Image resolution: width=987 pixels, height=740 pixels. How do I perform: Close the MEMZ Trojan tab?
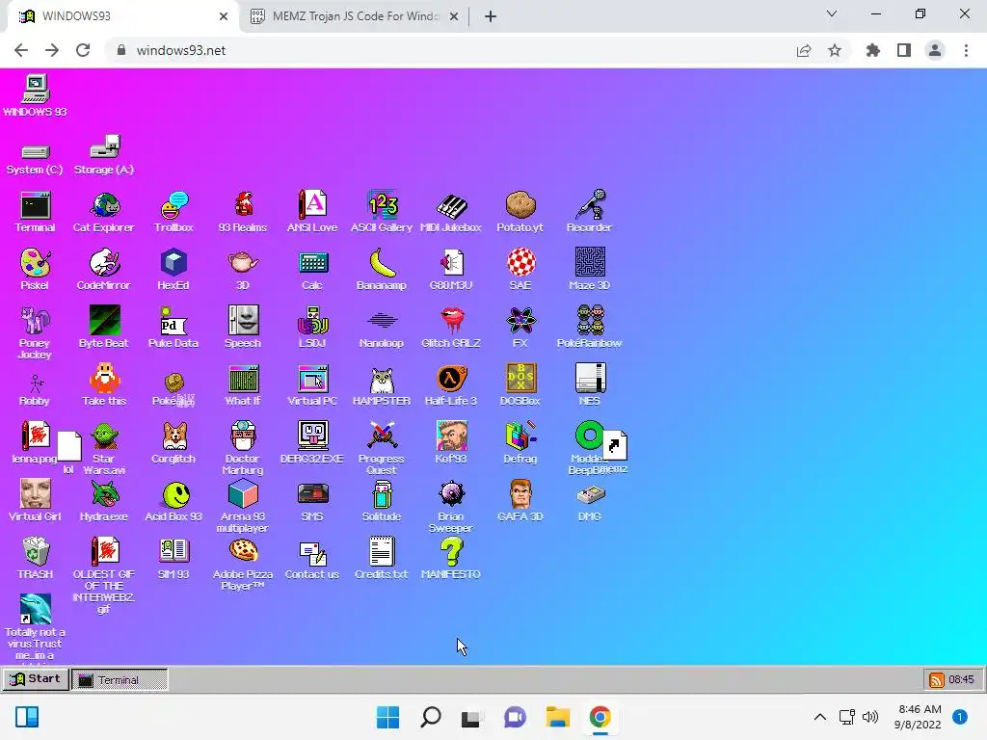tap(454, 16)
